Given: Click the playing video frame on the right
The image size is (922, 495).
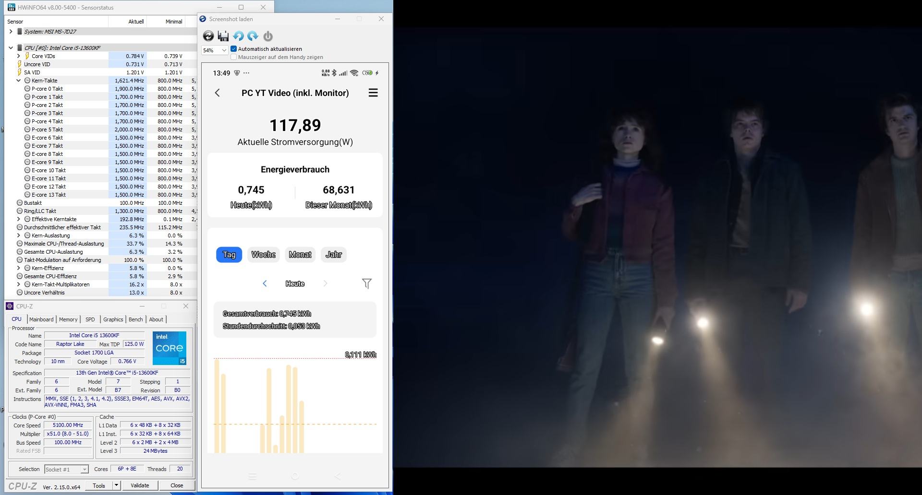Looking at the screenshot, I should point(657,247).
